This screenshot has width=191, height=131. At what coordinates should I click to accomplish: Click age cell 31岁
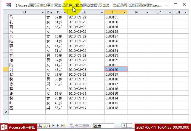point(61,51)
